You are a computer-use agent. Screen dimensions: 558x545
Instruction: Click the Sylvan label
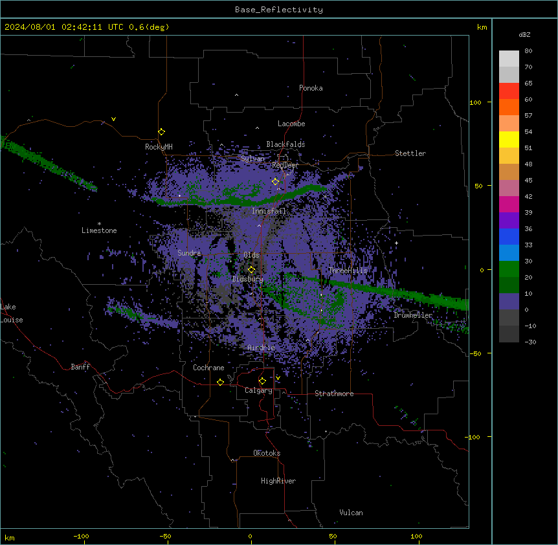tap(252, 159)
